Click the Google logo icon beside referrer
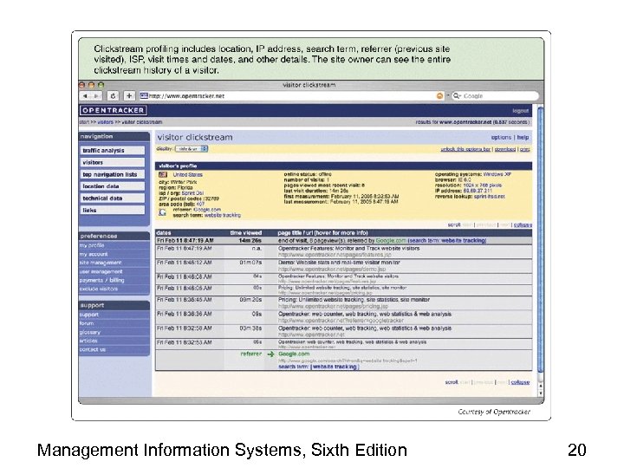This screenshot has width=624, height=468. [x=162, y=212]
